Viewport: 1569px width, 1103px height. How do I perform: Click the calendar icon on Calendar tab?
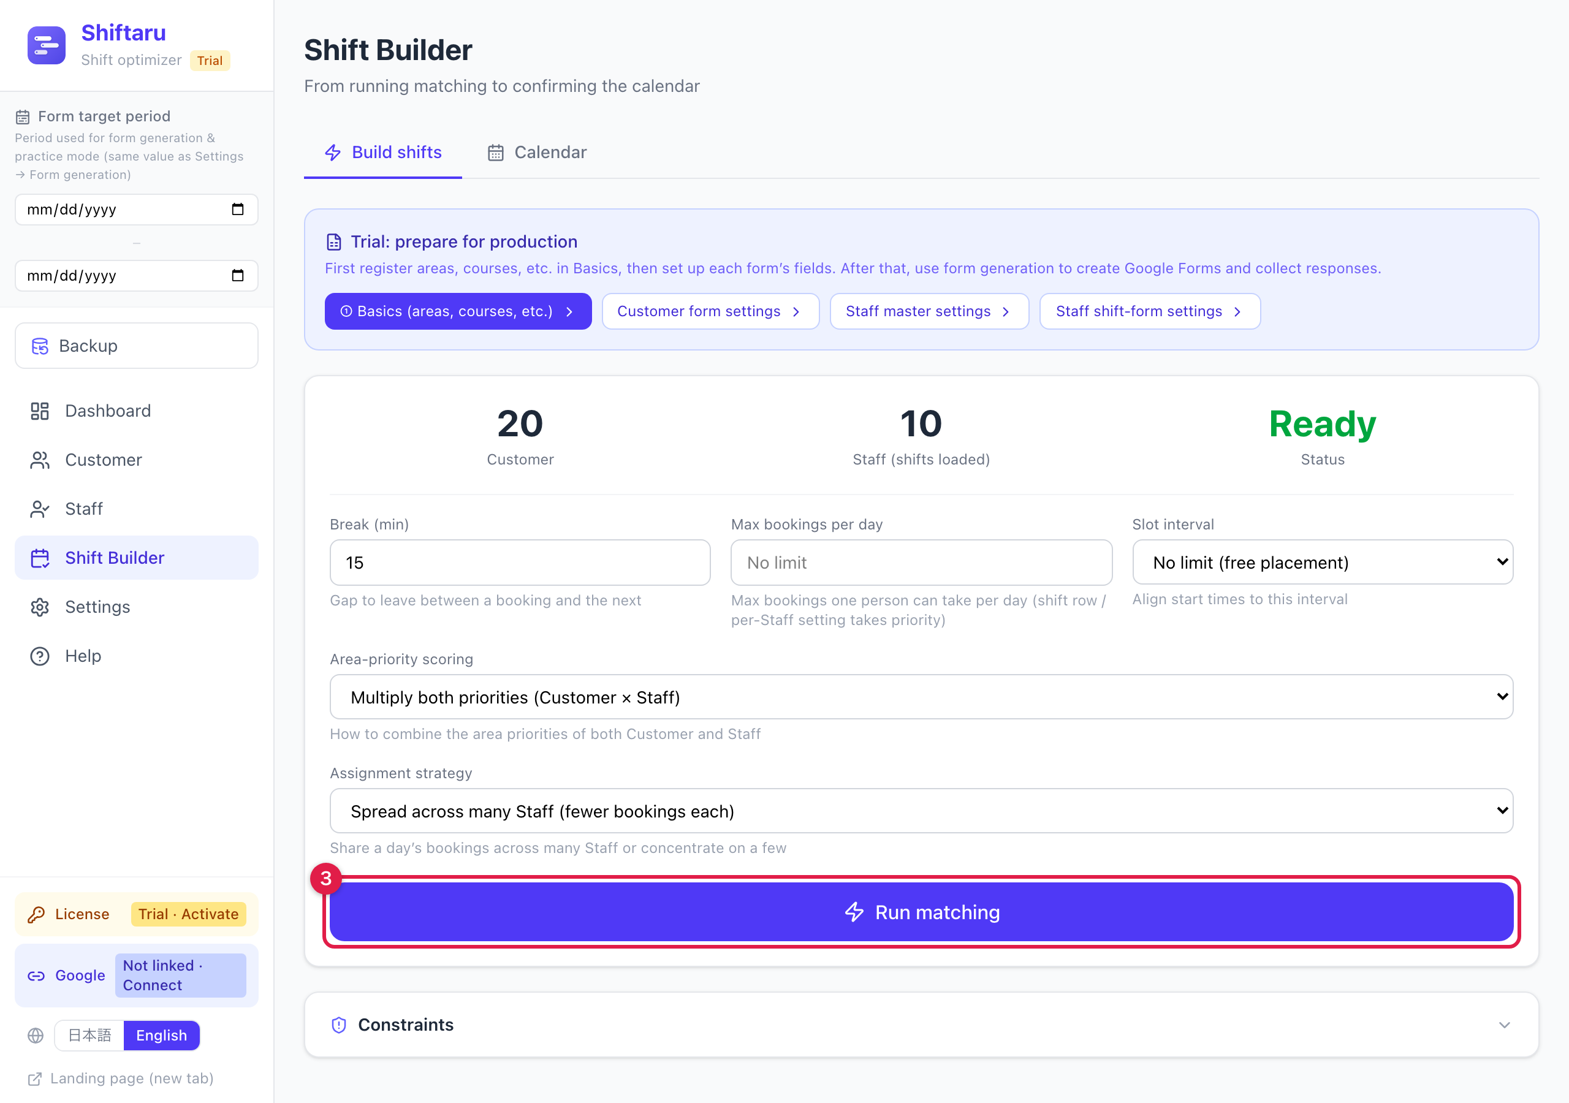coord(495,153)
